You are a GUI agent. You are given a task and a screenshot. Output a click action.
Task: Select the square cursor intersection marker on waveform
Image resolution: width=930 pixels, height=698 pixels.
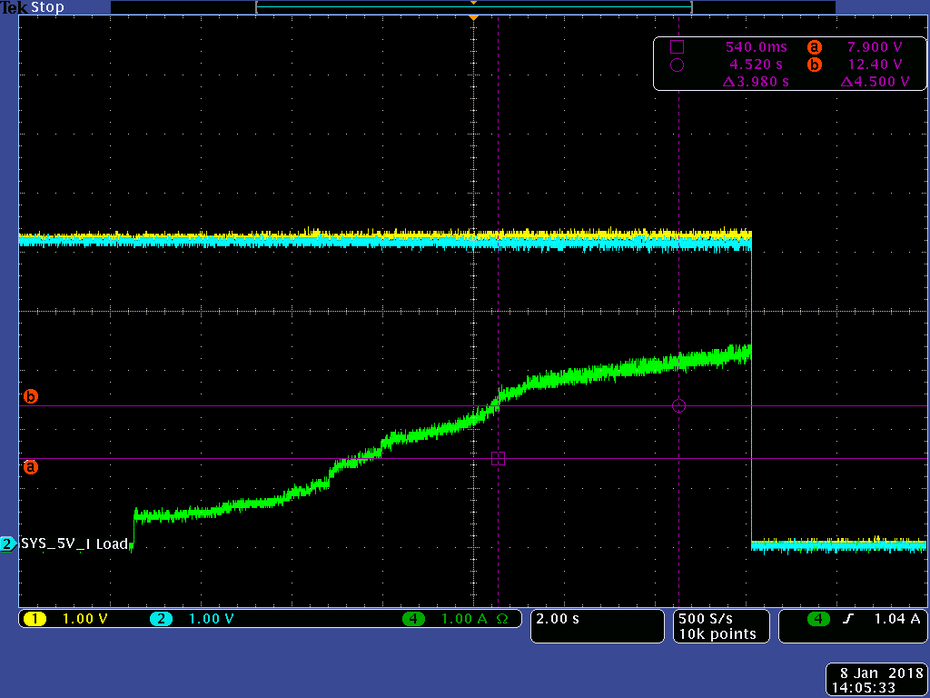(x=499, y=458)
